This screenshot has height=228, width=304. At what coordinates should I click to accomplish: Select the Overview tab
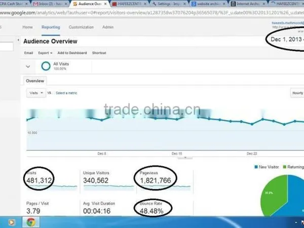[35, 81]
